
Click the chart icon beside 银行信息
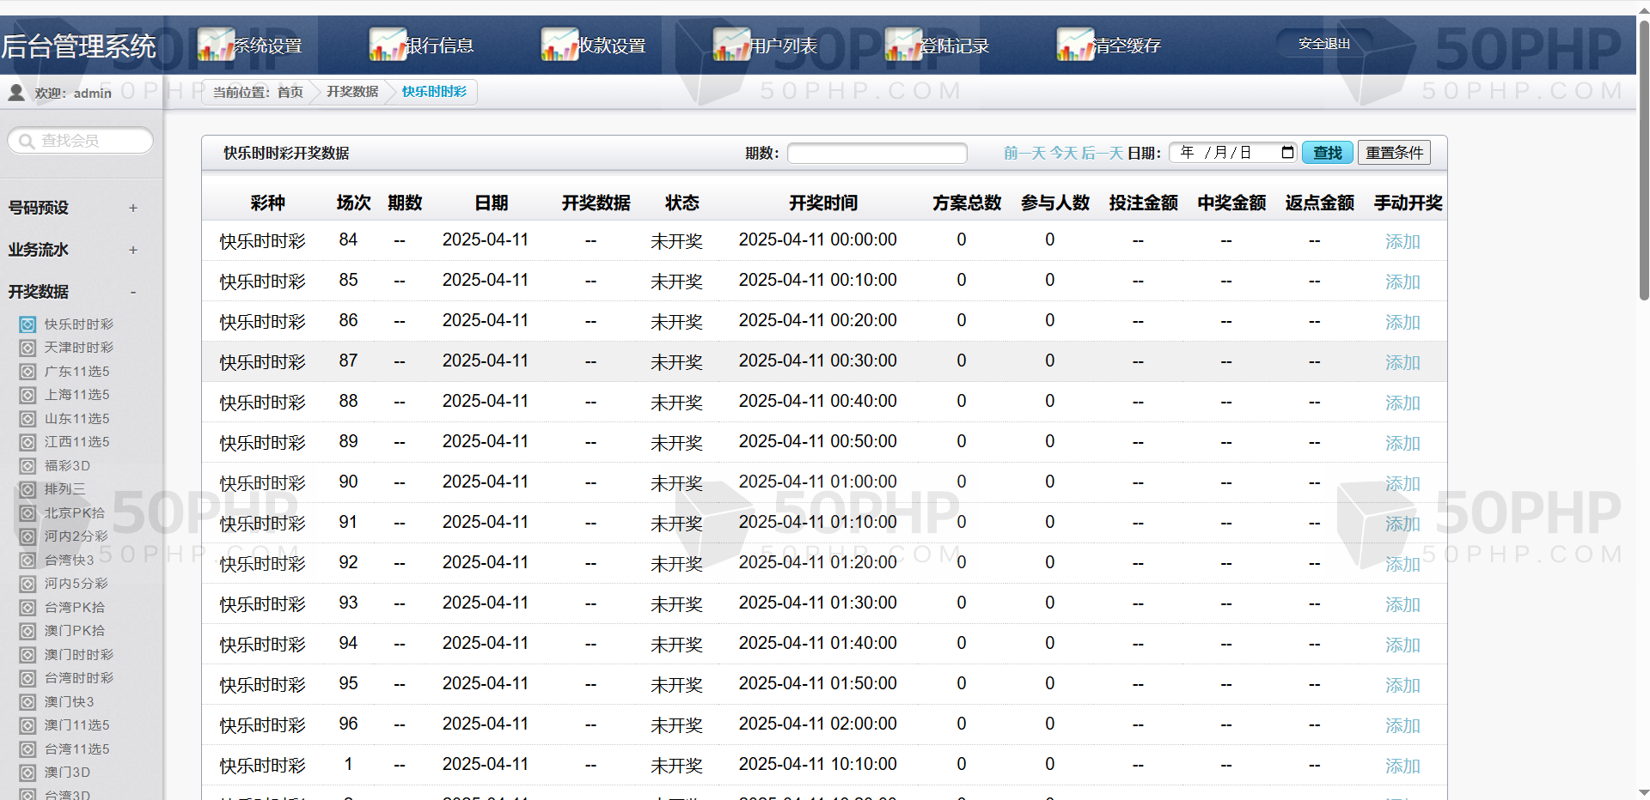(x=388, y=45)
